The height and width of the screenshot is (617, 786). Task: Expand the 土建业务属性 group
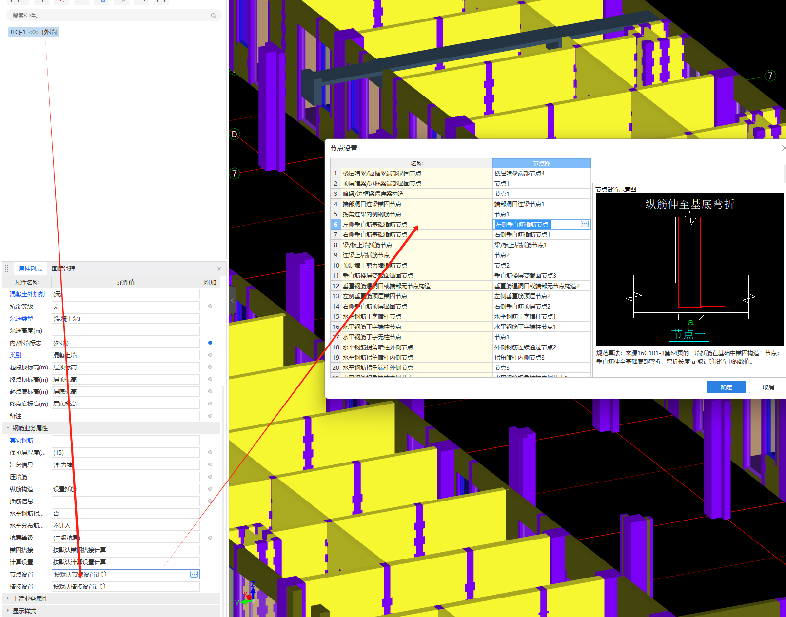[8, 598]
